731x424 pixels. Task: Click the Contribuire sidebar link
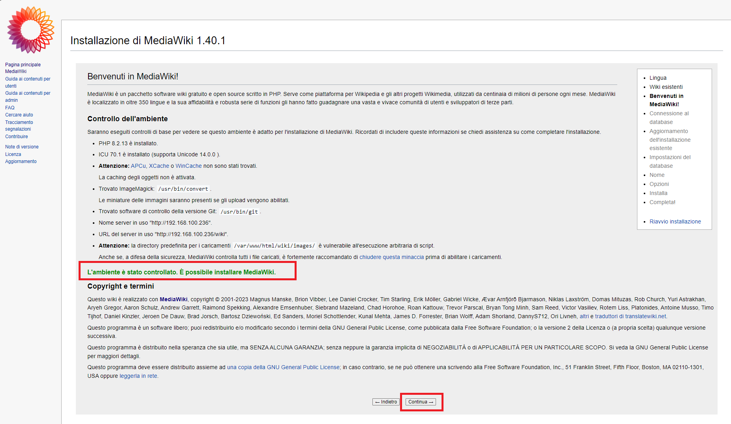[x=17, y=137]
